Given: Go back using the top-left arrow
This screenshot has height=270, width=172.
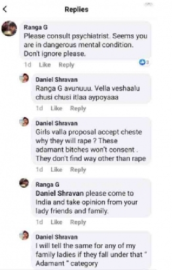Looking at the screenshot, I should 5,9.
